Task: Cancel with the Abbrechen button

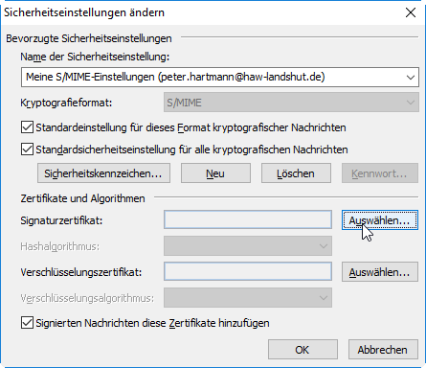Action: 383,350
